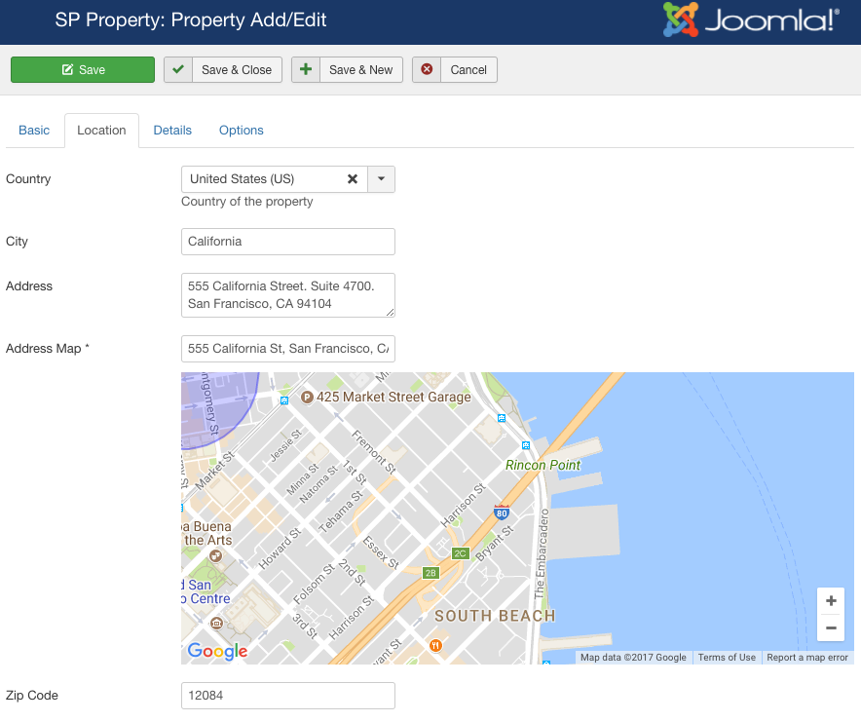Click the orange restaurant marker near South Beach
The width and height of the screenshot is (861, 722).
click(435, 644)
